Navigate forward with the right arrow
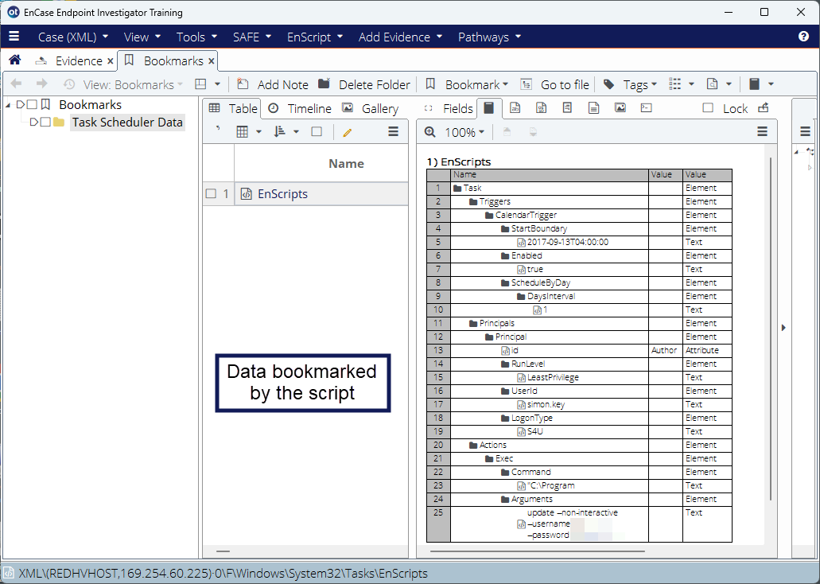This screenshot has height=584, width=820. pyautogui.click(x=42, y=84)
